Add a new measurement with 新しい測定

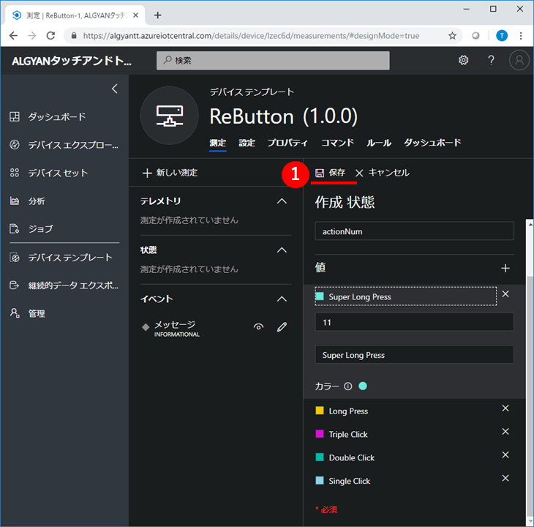[x=170, y=173]
